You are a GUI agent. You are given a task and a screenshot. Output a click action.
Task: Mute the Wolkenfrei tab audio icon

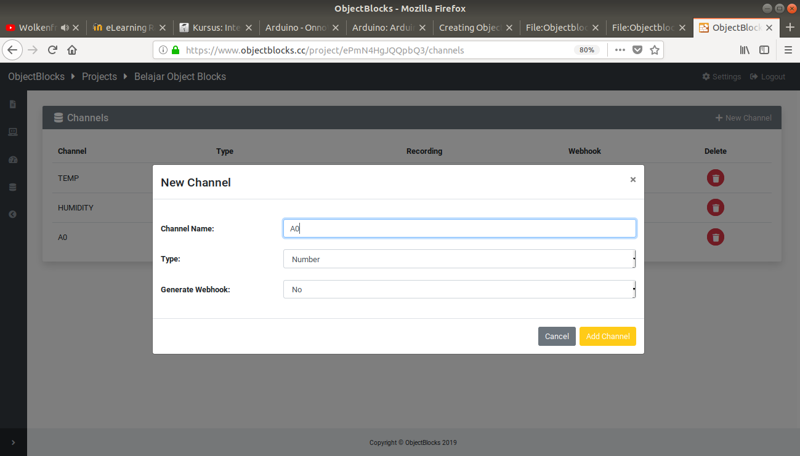coord(64,28)
